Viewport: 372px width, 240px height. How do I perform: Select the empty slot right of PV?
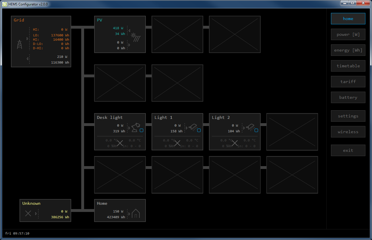(x=177, y=34)
